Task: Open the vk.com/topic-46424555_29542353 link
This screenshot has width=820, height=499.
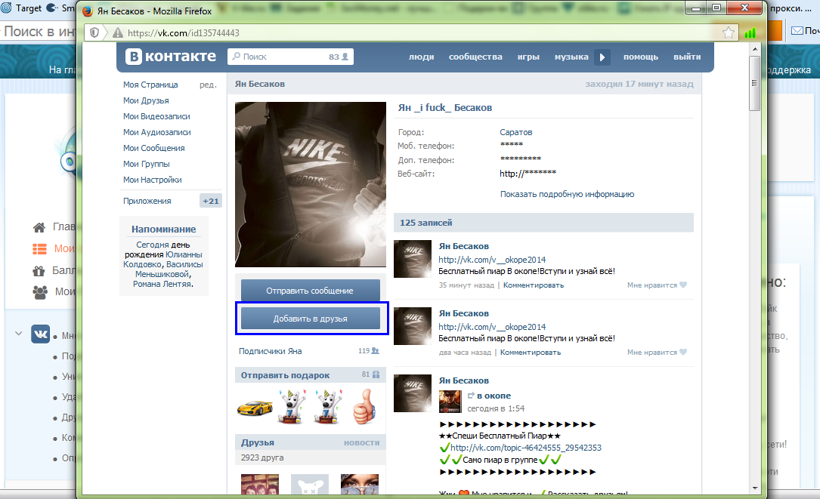Action: pyautogui.click(x=525, y=448)
